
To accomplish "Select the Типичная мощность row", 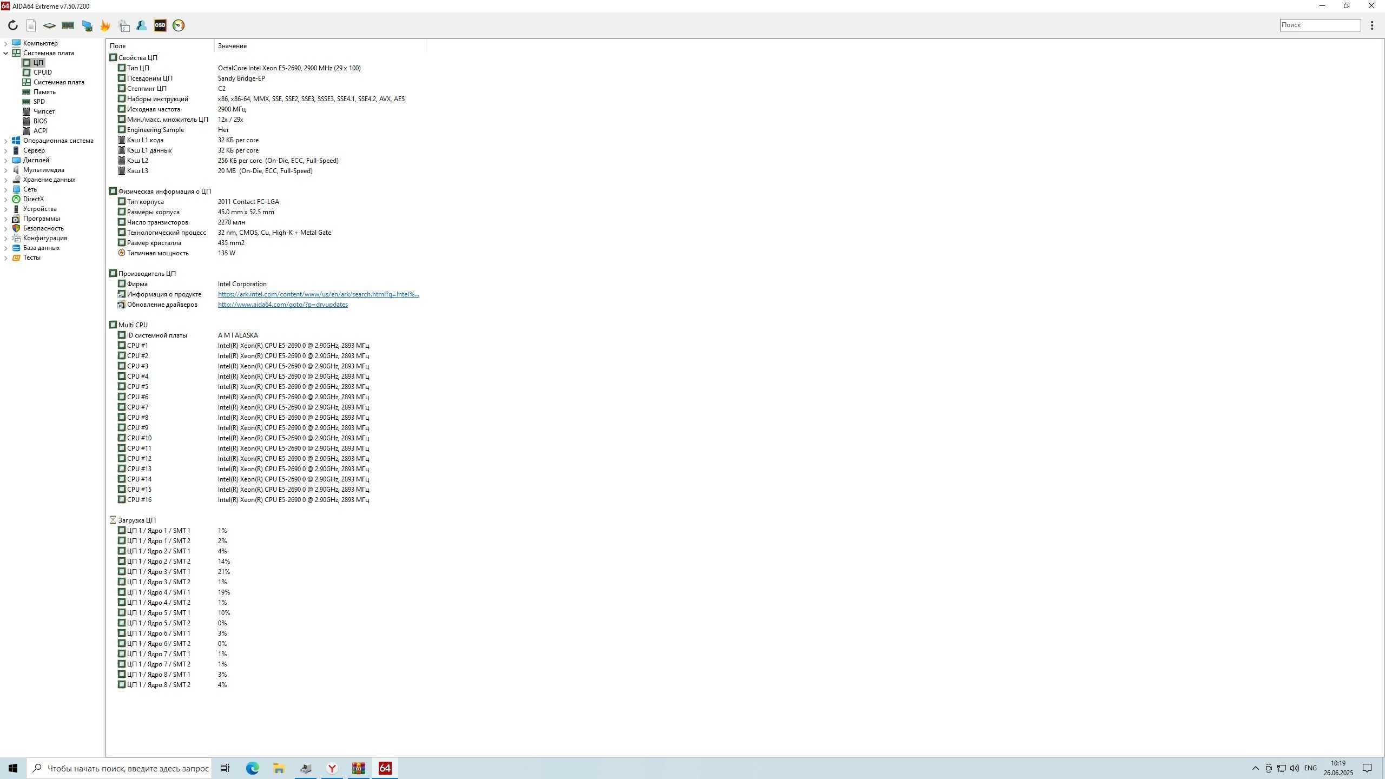I will [x=265, y=253].
